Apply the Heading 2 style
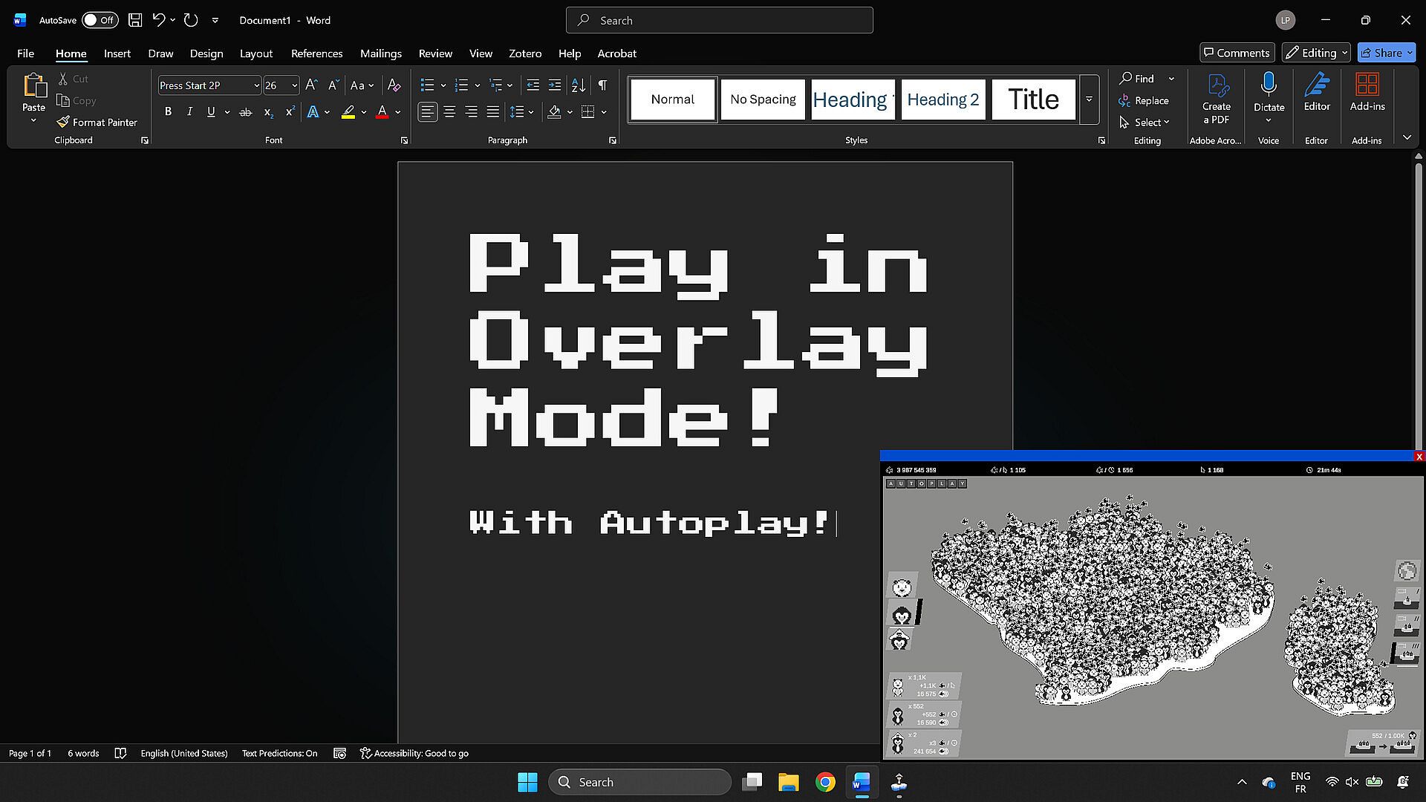 (942, 100)
